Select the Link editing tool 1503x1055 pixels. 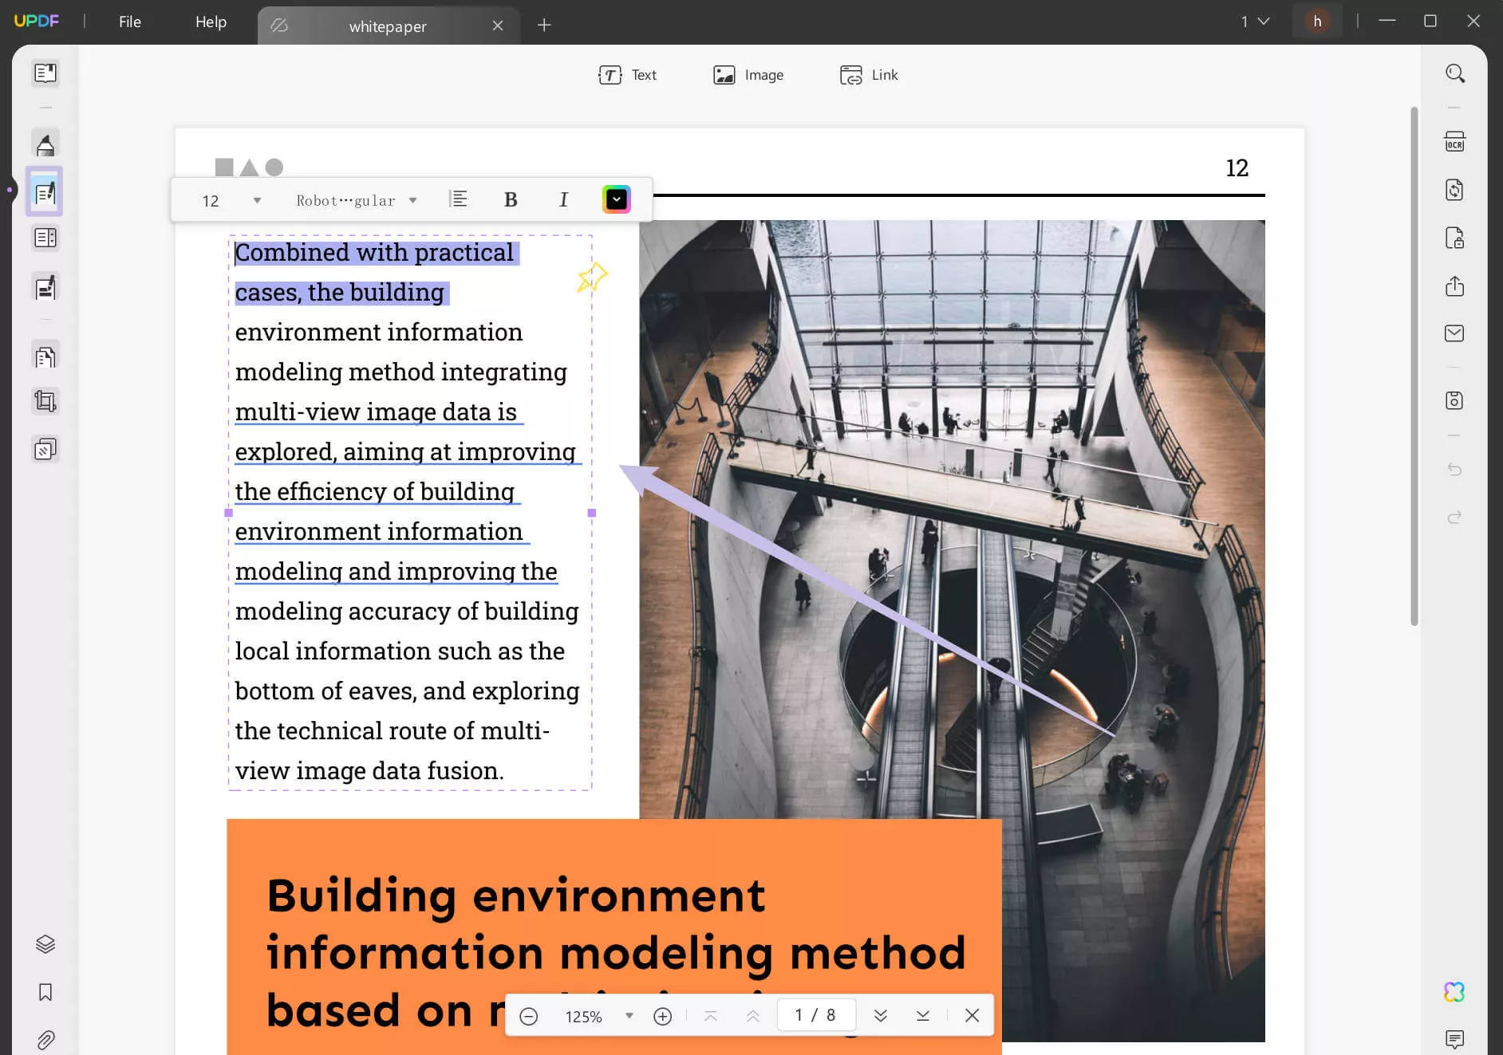[x=869, y=75]
